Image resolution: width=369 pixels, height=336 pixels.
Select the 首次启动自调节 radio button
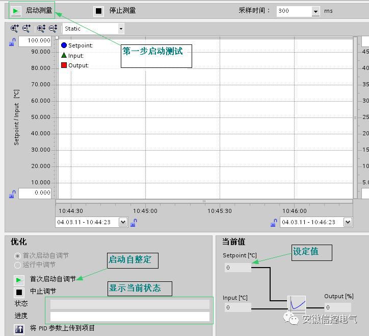tap(17, 256)
